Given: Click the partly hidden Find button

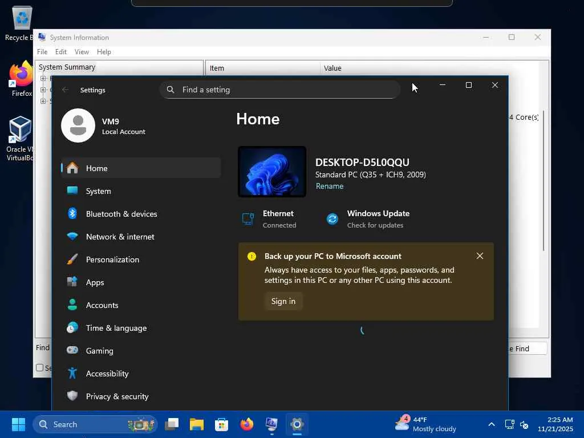Looking at the screenshot, I should click(528, 348).
